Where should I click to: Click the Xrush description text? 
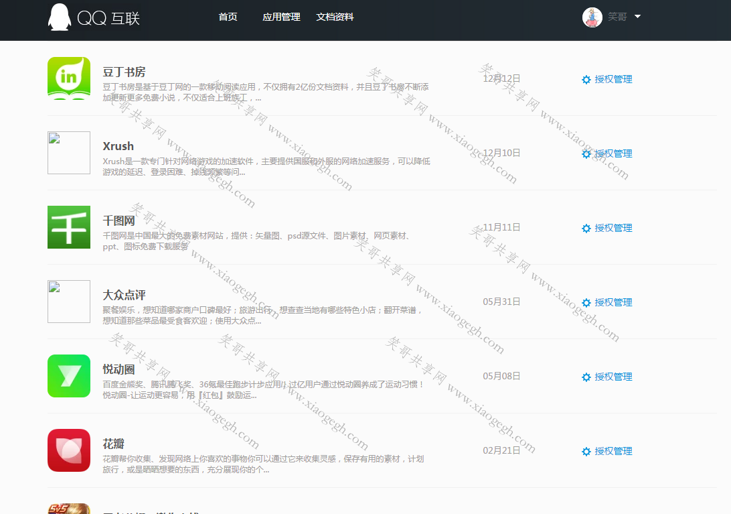pos(266,167)
